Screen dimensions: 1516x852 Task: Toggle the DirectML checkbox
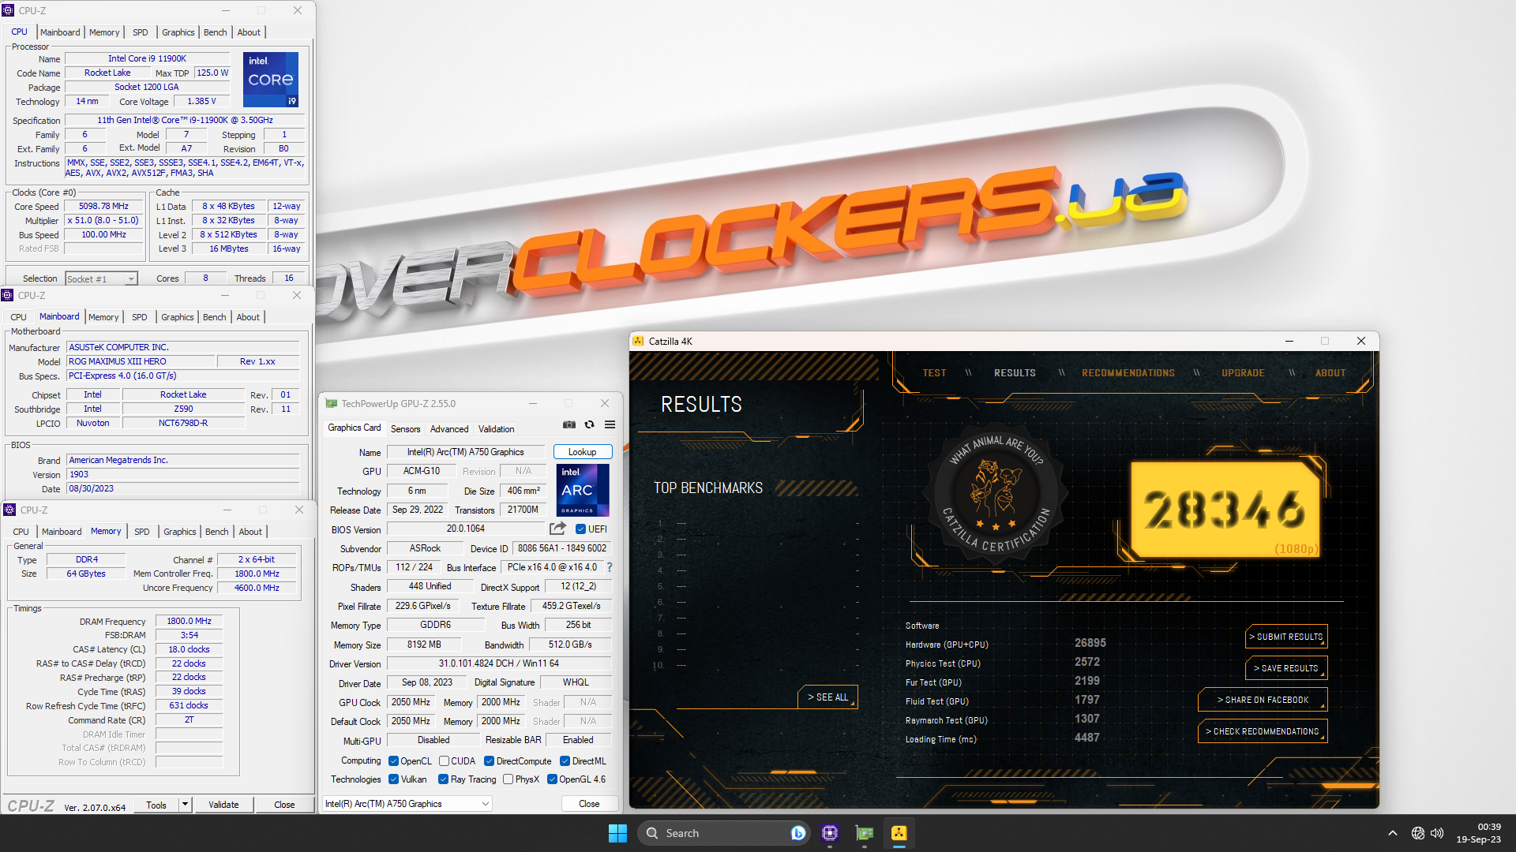pos(565,761)
